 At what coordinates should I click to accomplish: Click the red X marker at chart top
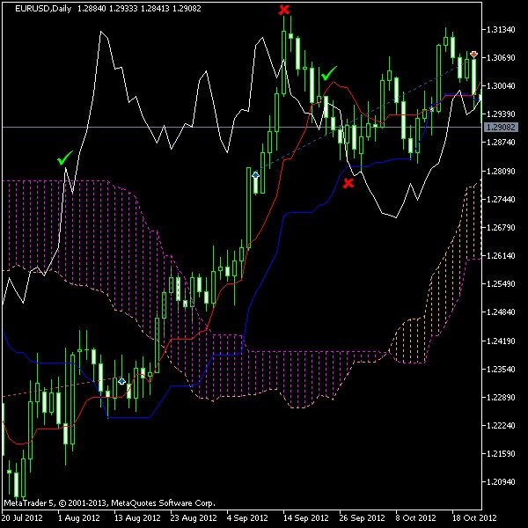[x=283, y=10]
